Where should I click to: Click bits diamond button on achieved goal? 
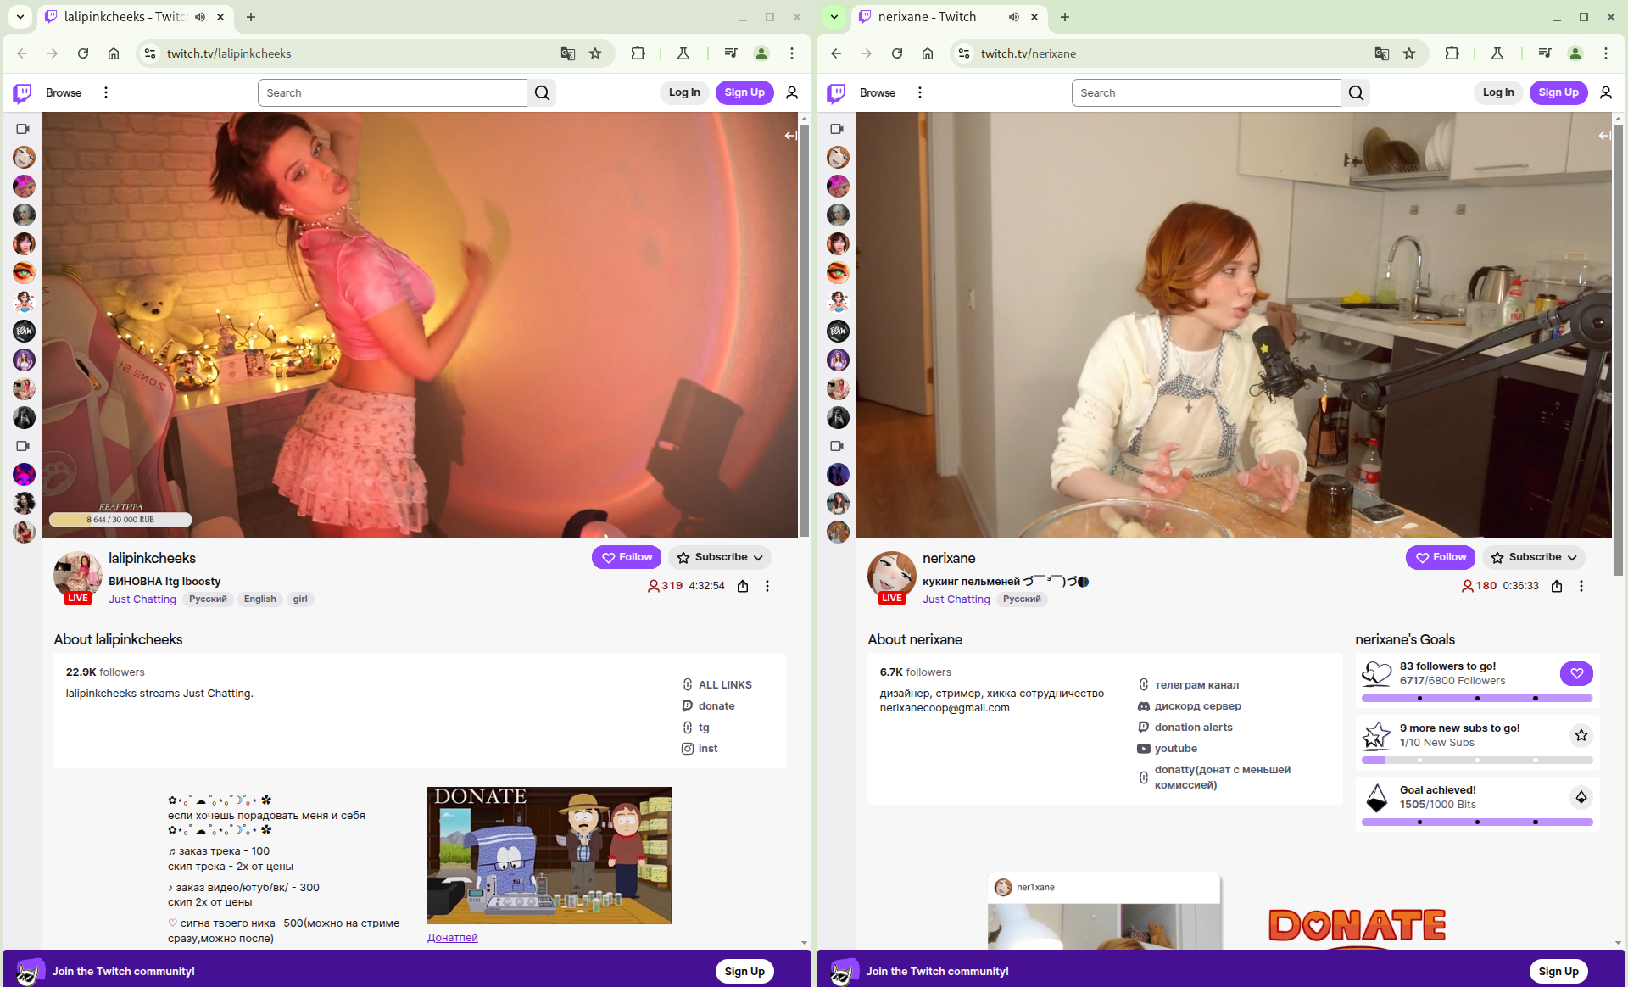click(x=1581, y=797)
